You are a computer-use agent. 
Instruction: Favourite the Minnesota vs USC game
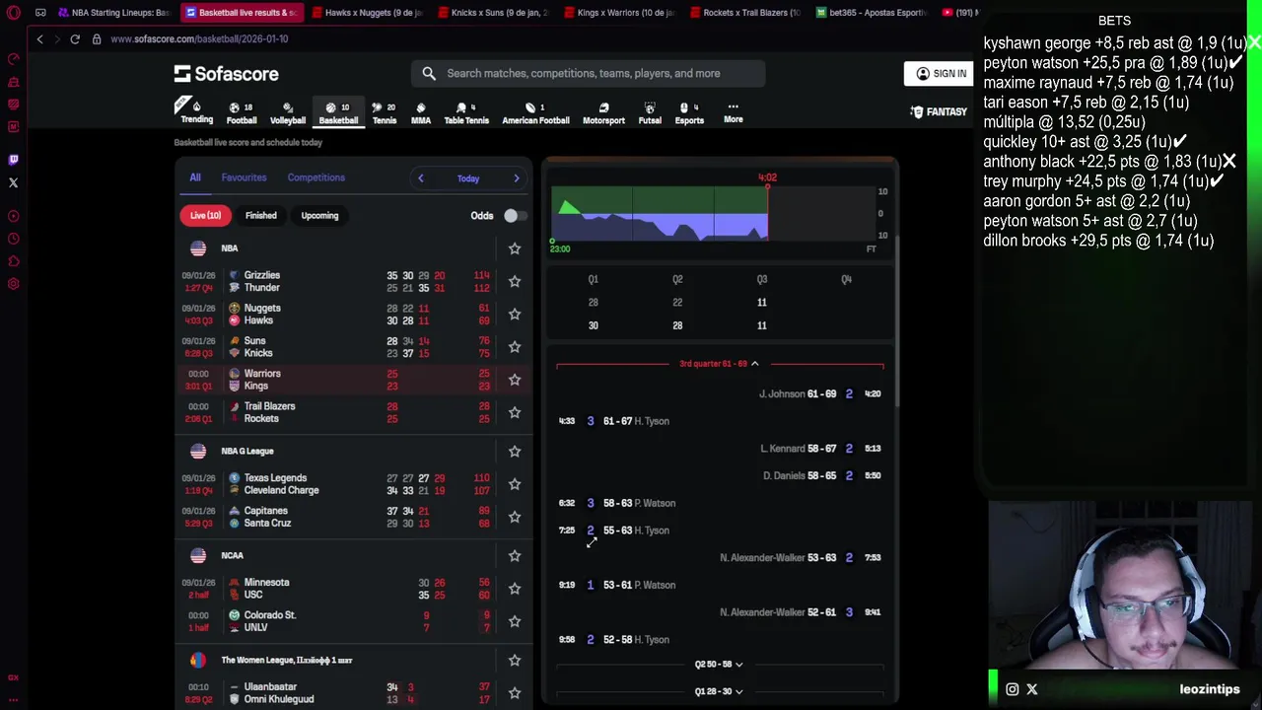(x=515, y=589)
